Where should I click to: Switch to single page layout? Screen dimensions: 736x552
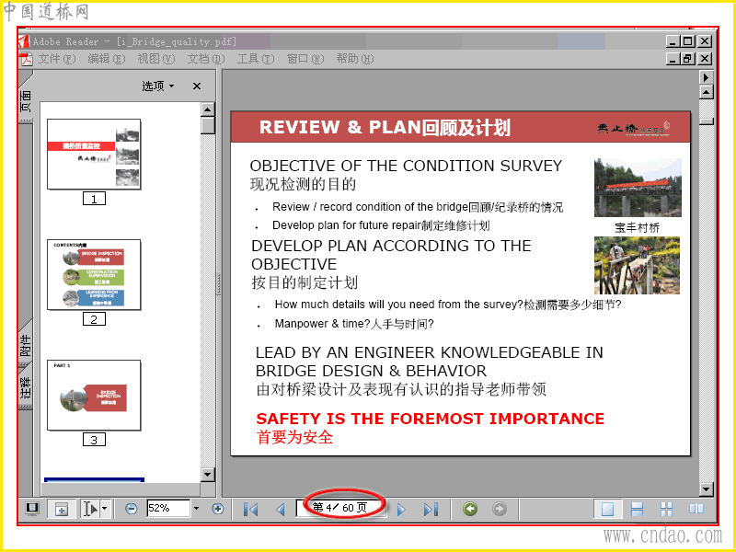pos(607,509)
